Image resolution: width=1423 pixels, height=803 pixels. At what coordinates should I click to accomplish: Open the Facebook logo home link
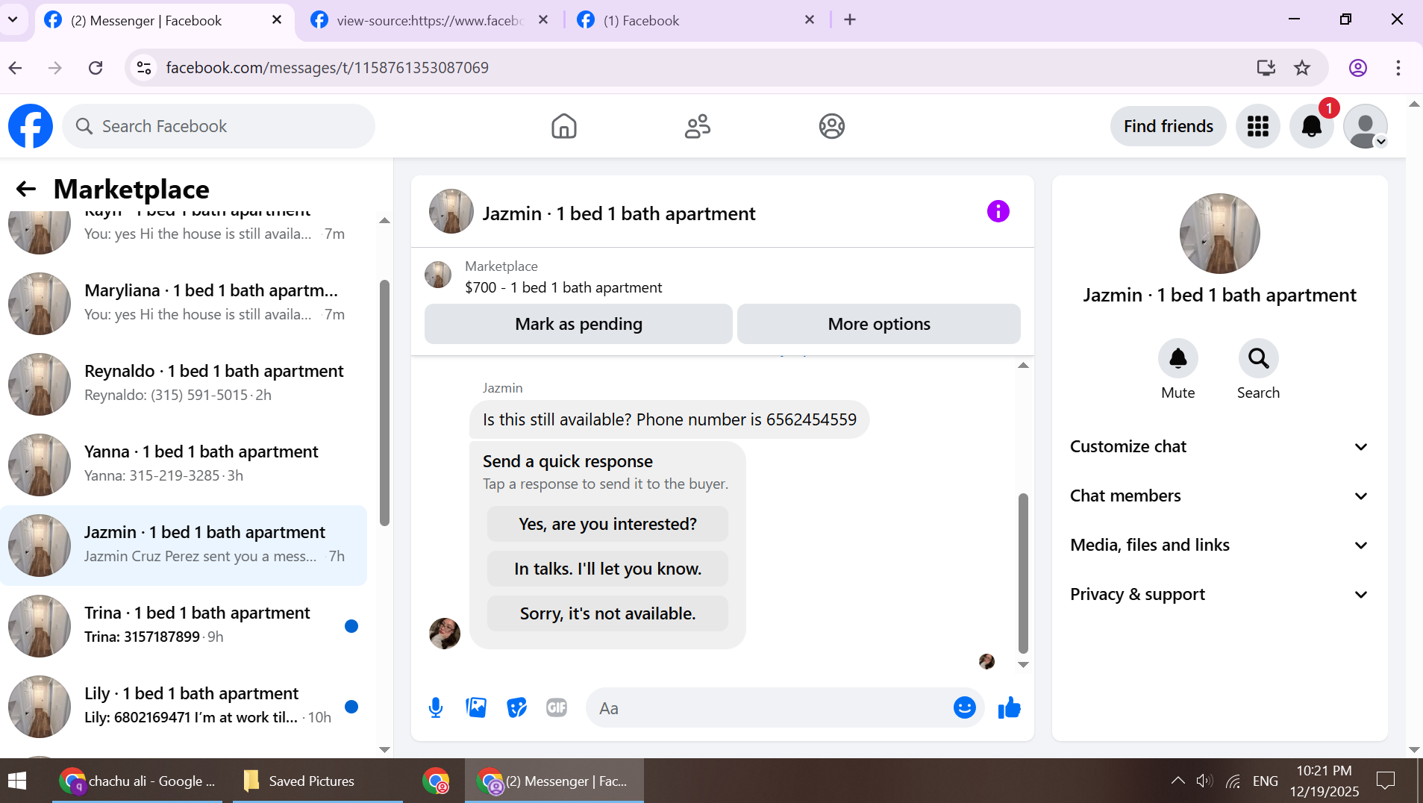(x=31, y=126)
